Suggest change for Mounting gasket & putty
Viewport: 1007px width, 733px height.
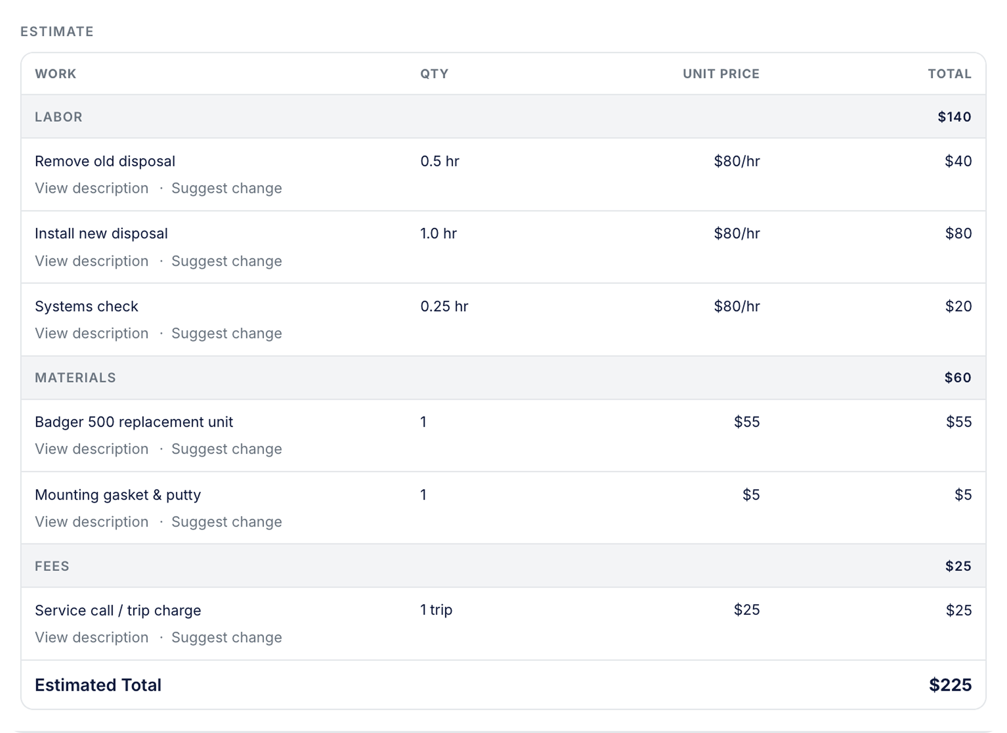pos(227,522)
